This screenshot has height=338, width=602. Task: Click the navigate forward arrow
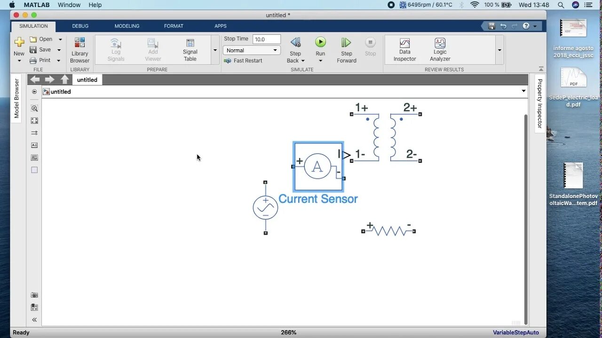49,80
